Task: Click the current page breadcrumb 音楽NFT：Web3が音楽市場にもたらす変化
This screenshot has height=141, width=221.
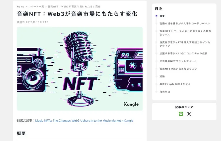Action: coord(74,7)
